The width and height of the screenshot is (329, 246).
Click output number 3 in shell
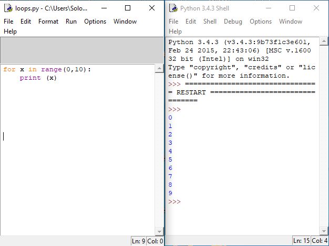[170, 143]
